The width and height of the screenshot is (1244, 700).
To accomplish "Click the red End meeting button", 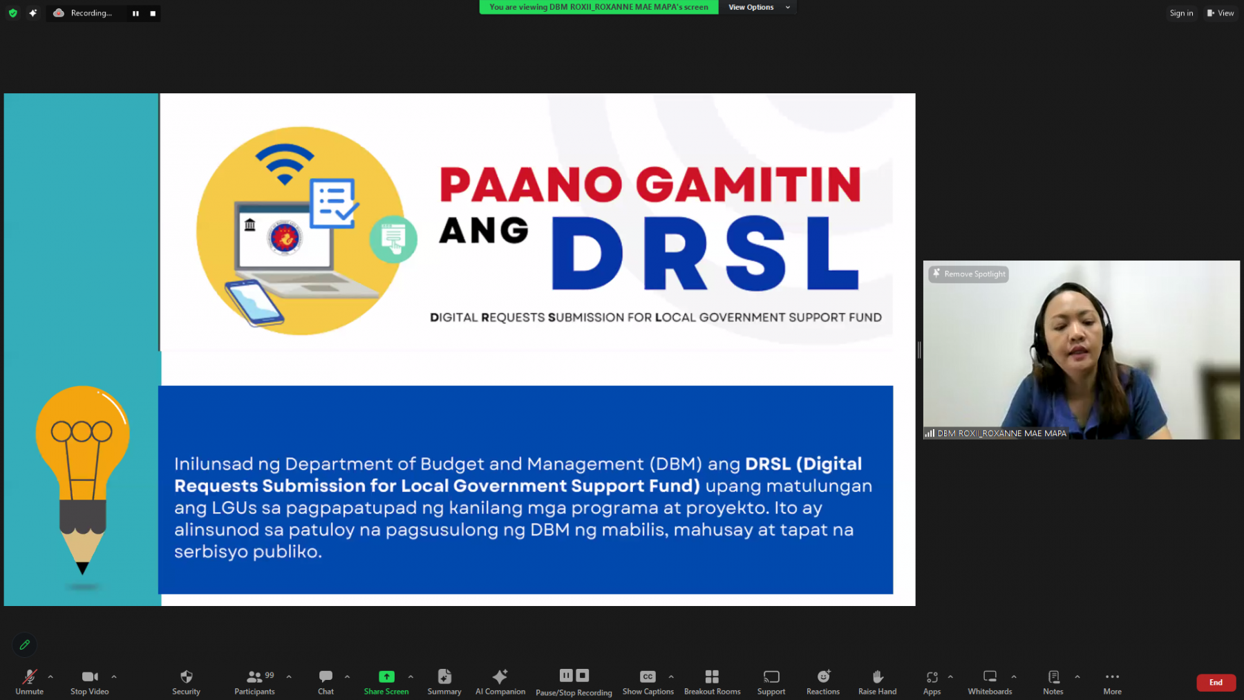I will (x=1216, y=682).
